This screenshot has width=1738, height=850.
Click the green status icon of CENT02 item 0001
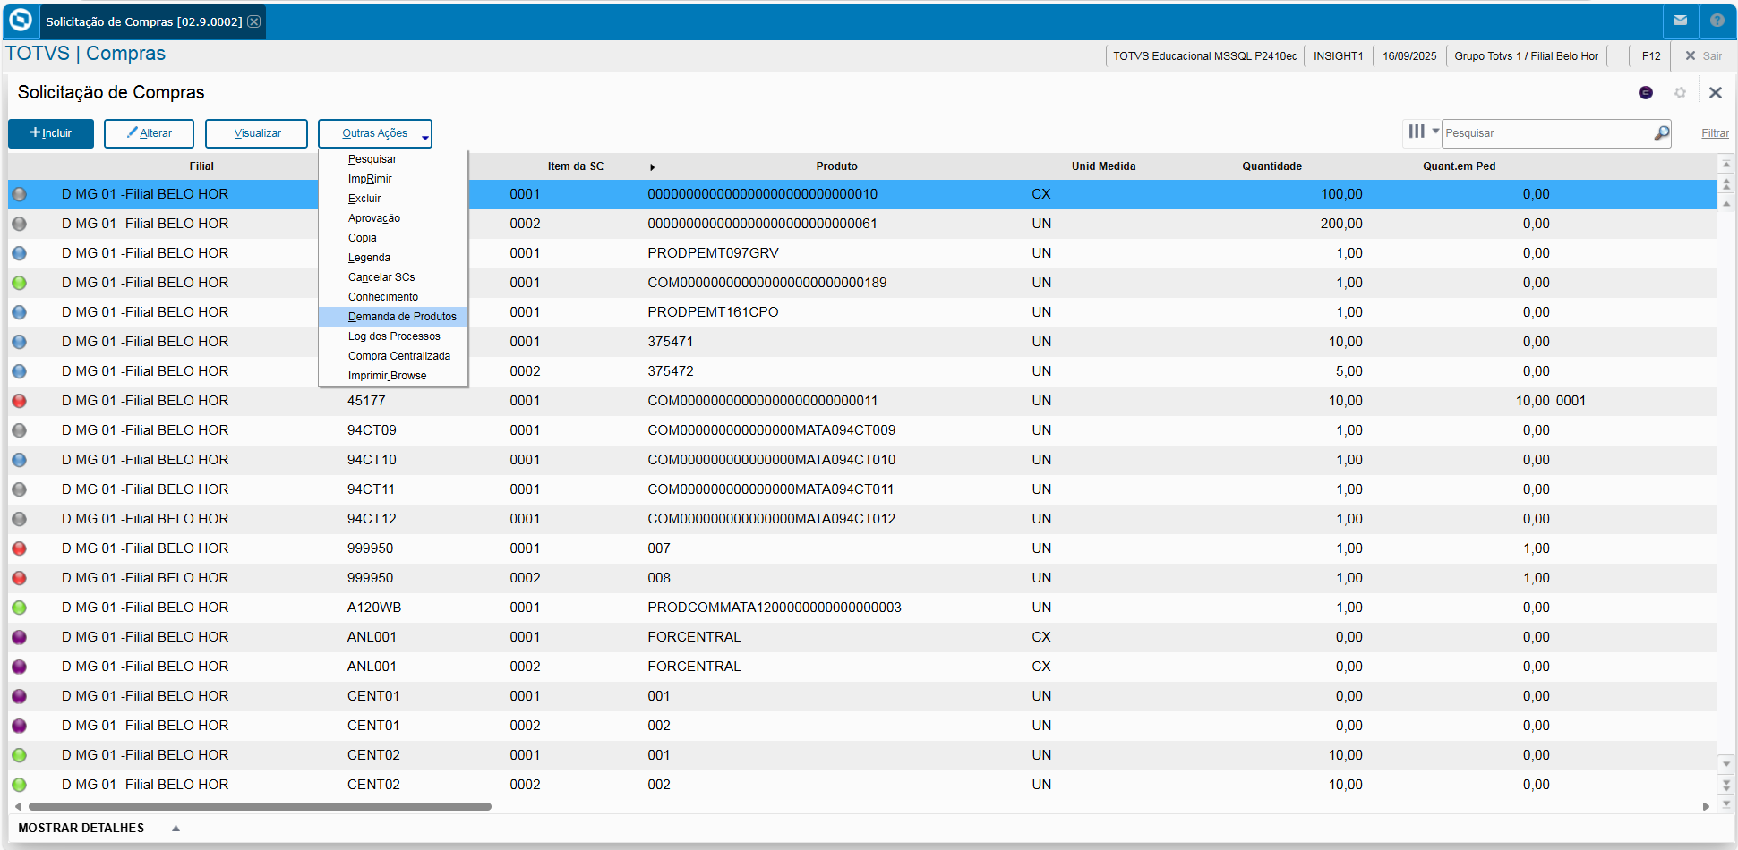pyautogui.click(x=19, y=755)
